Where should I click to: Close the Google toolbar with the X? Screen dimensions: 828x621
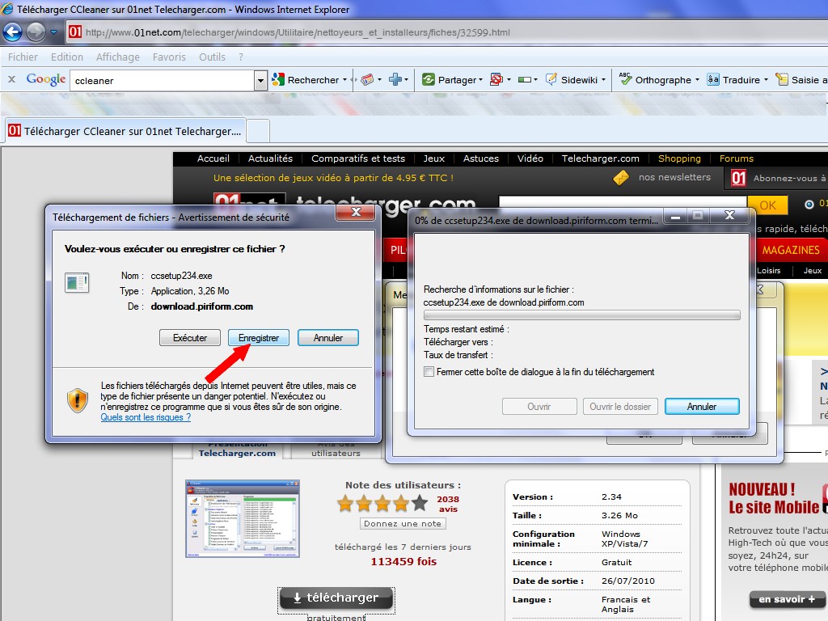point(12,79)
